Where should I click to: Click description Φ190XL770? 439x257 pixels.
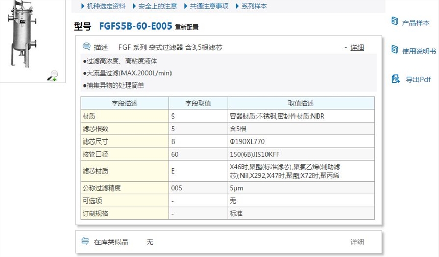pyautogui.click(x=247, y=142)
